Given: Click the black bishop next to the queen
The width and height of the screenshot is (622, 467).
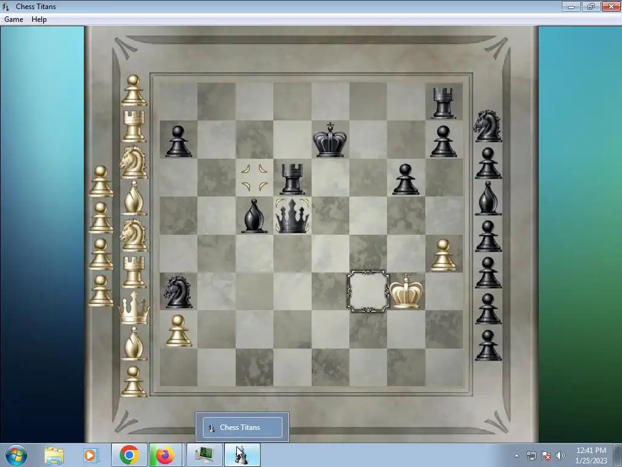Looking at the screenshot, I should pos(254,216).
